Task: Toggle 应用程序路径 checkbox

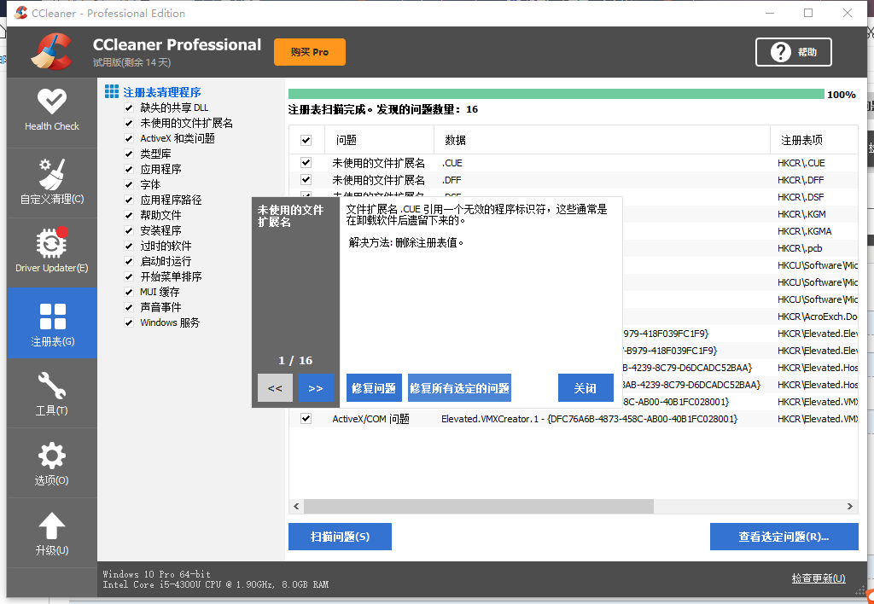Action: (x=129, y=200)
